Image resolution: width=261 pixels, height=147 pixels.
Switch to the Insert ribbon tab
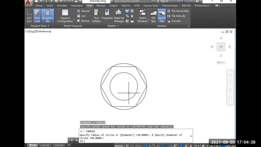(50, 6)
